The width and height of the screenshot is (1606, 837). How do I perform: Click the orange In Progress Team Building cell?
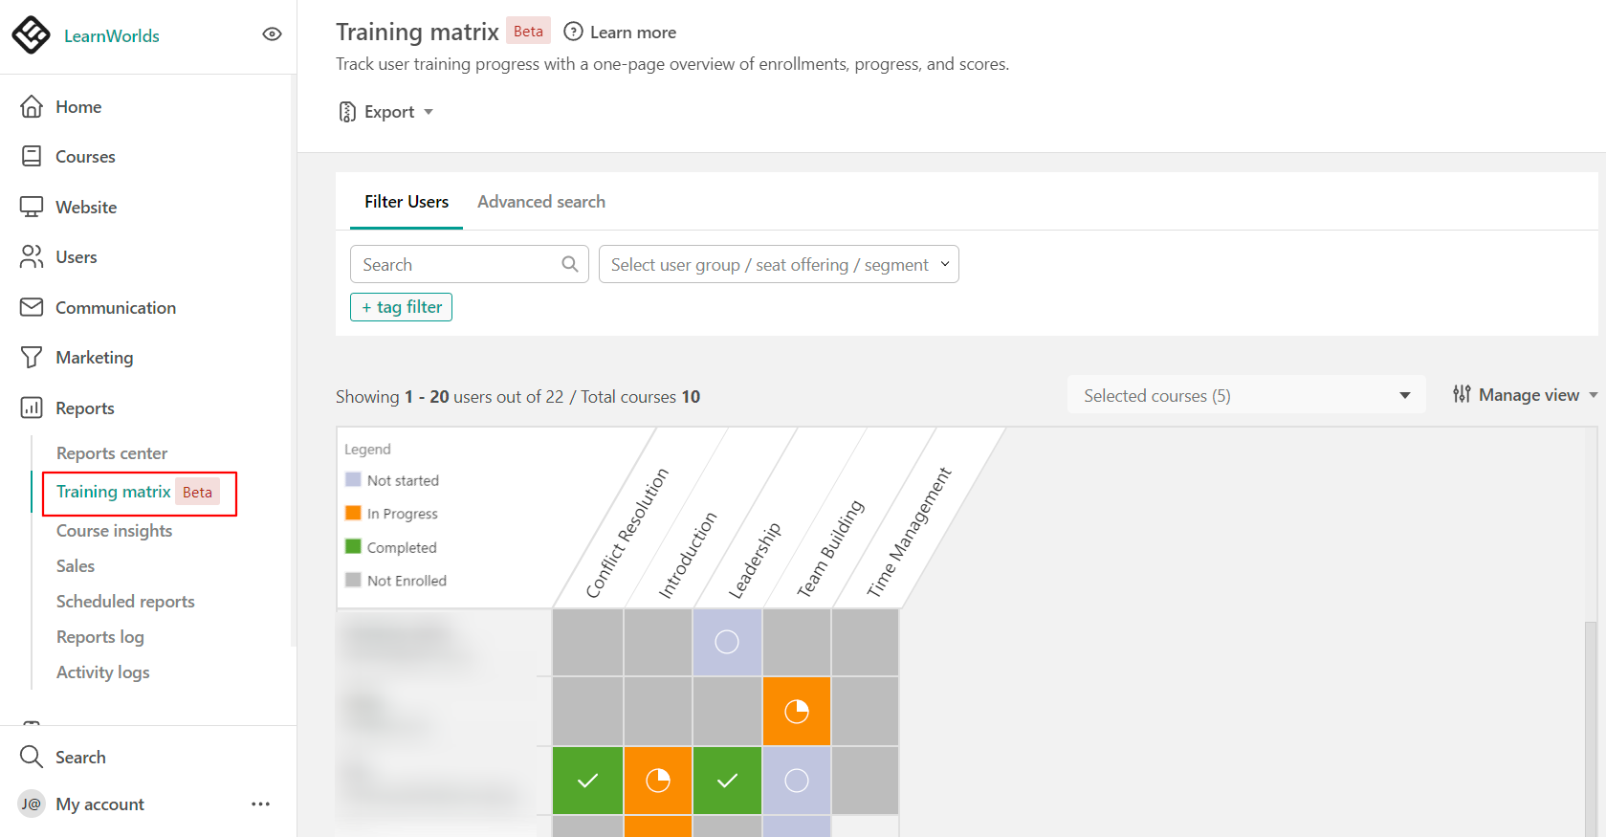pos(796,712)
